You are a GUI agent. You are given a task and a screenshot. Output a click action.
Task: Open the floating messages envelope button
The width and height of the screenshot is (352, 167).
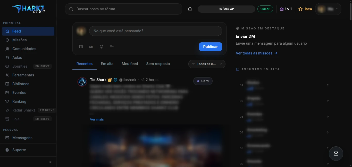pyautogui.click(x=336, y=154)
